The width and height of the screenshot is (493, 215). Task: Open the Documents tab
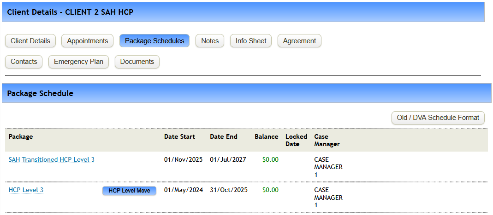(137, 62)
